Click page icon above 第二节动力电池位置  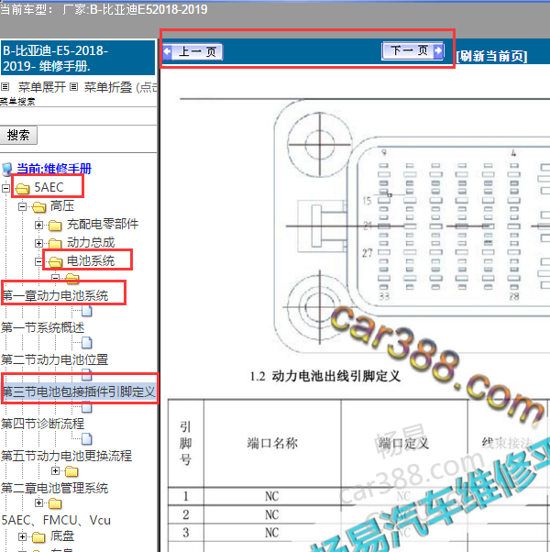(87, 343)
